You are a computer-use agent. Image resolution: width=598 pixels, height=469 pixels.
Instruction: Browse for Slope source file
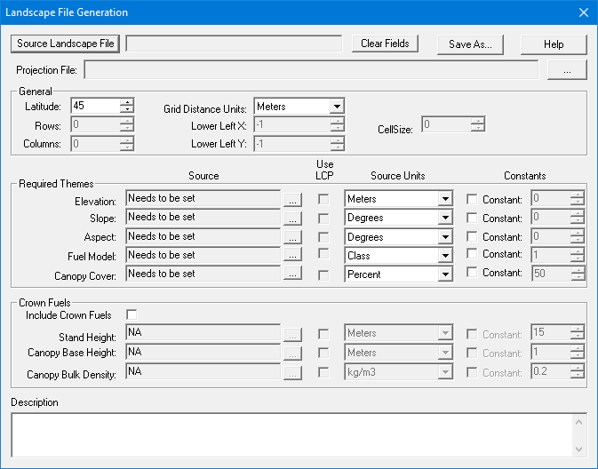292,219
